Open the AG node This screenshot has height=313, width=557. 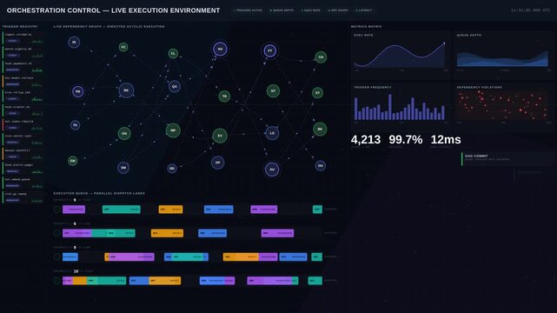[x=220, y=49]
